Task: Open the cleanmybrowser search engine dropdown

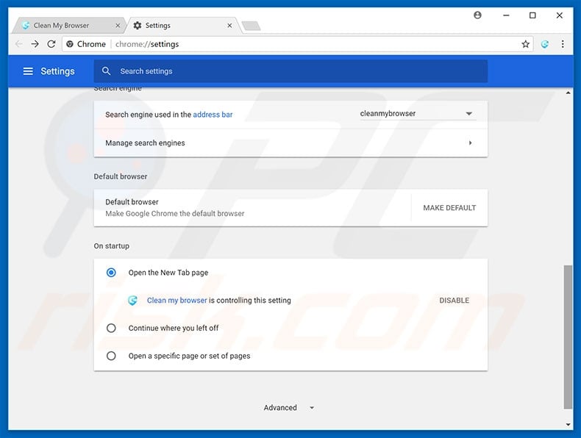Action: pos(418,114)
